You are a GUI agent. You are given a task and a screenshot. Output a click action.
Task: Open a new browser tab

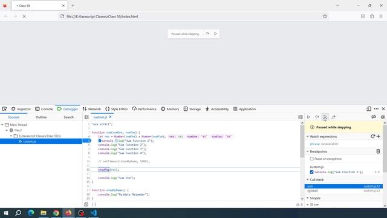[x=73, y=5]
